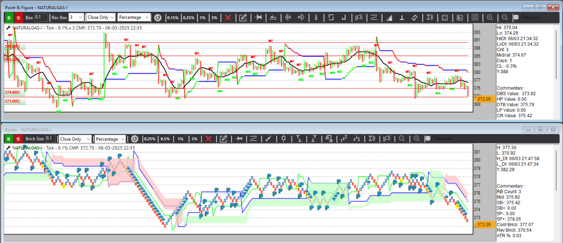Click the up-down diamond chevrons icon

[x=414, y=18]
